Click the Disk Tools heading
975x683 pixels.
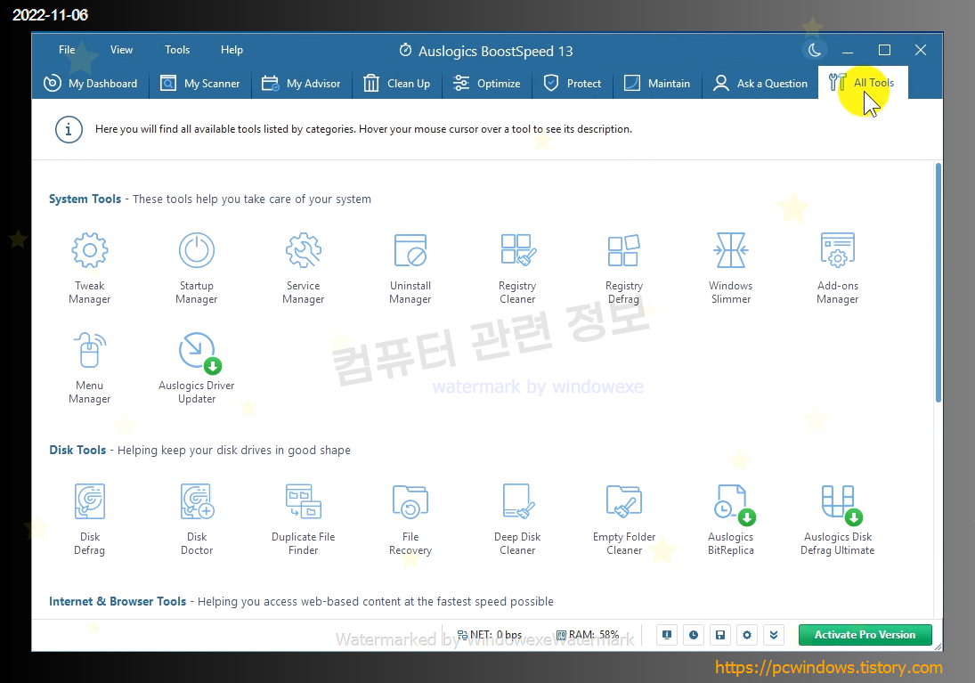[x=77, y=450]
